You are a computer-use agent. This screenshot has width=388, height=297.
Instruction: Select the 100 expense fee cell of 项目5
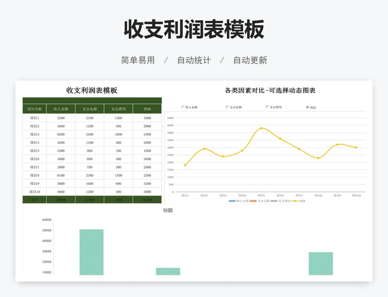(x=118, y=151)
